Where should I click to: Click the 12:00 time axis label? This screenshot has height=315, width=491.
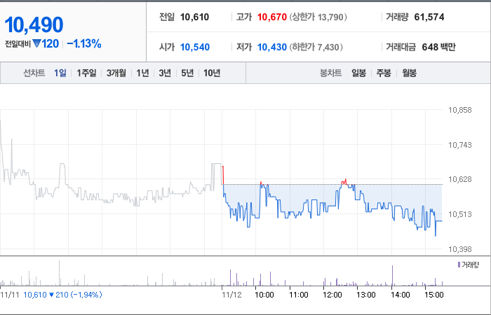332,295
